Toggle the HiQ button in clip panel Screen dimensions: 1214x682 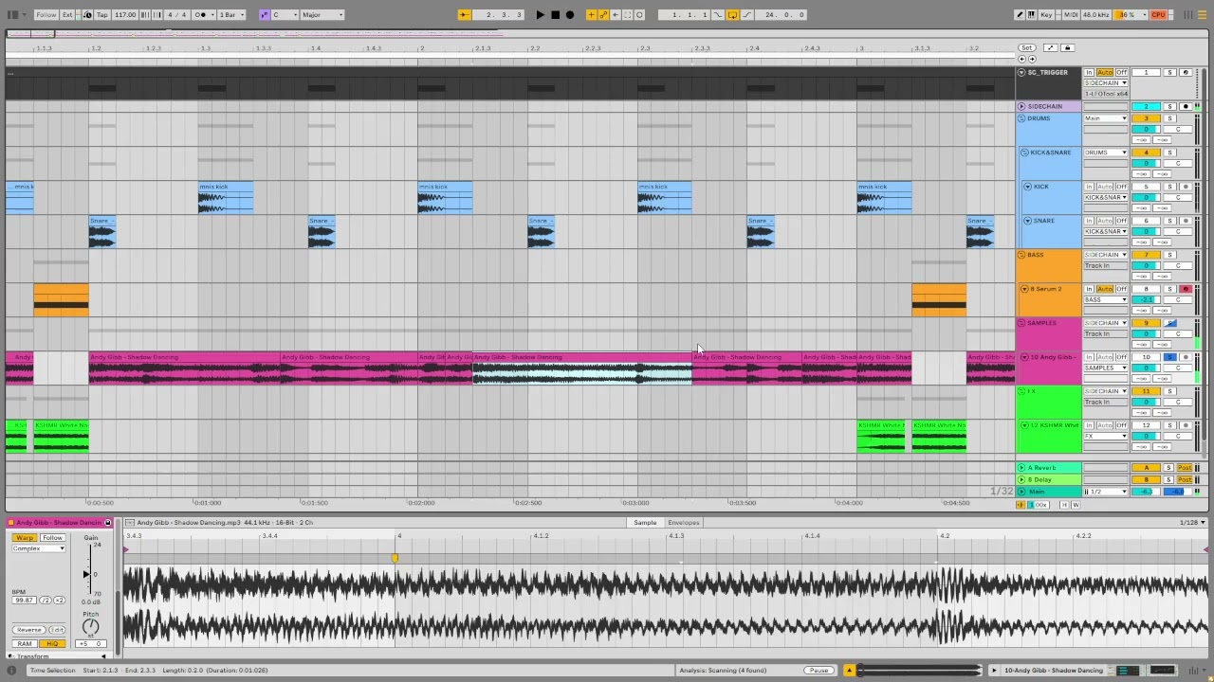(51, 644)
